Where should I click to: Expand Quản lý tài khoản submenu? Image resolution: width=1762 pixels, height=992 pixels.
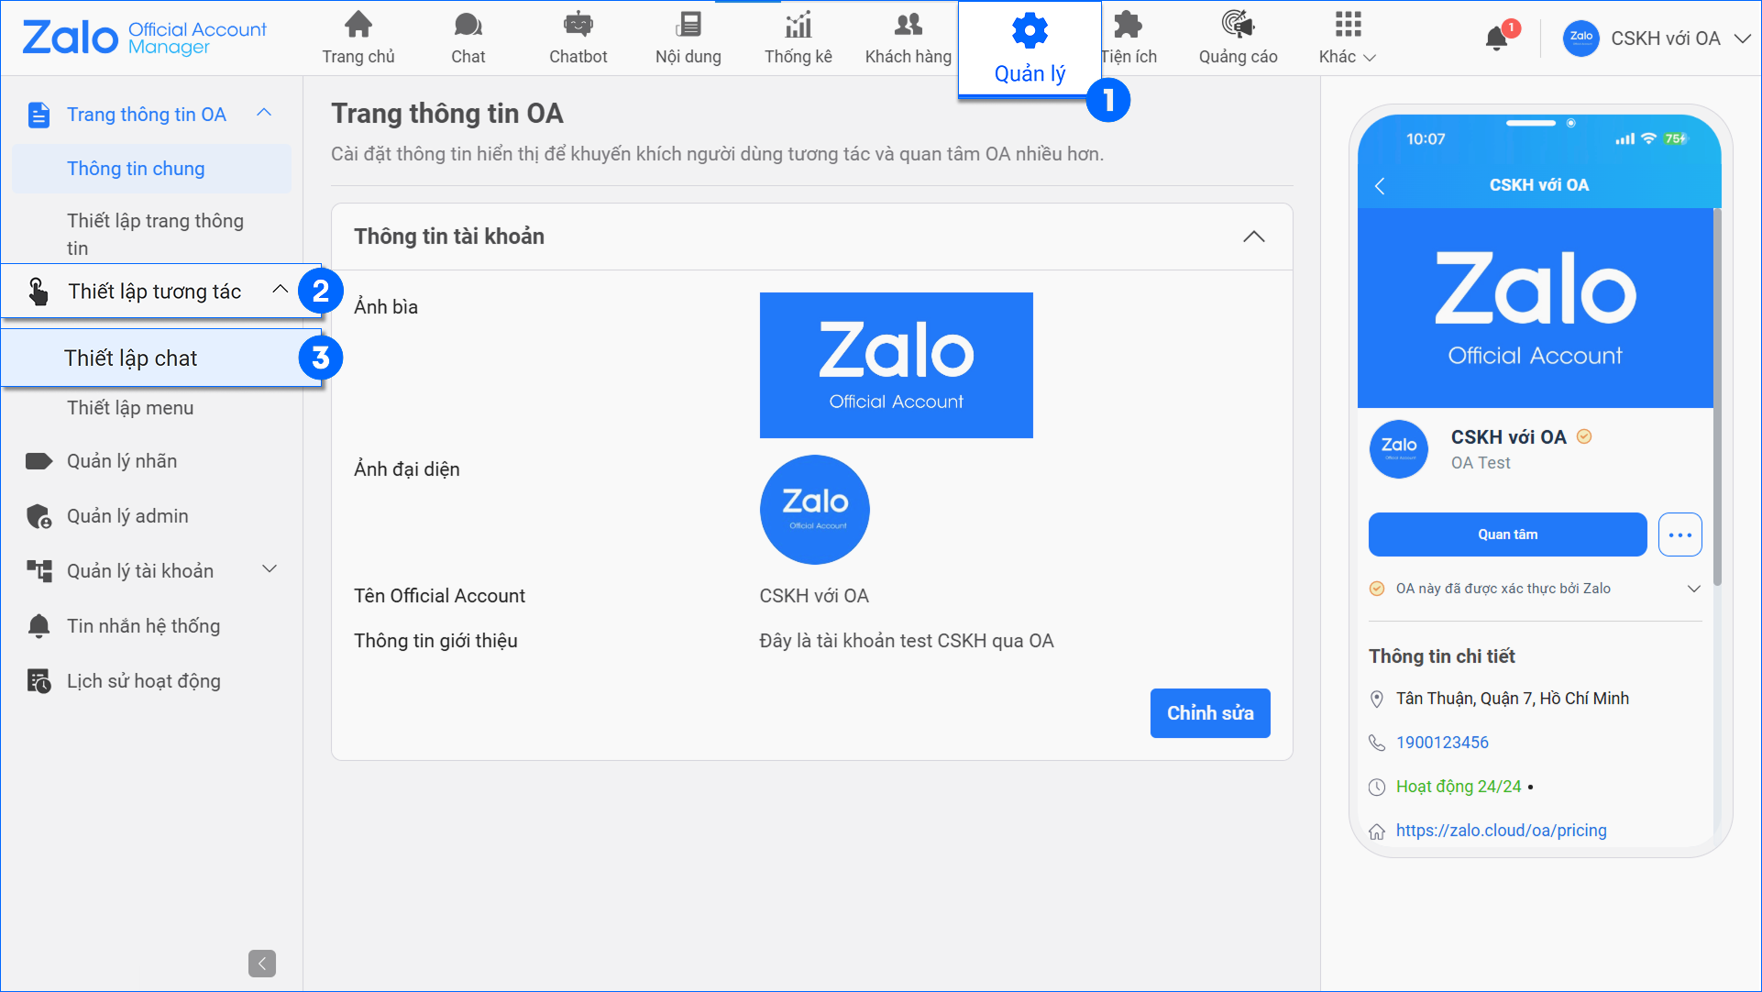click(270, 569)
